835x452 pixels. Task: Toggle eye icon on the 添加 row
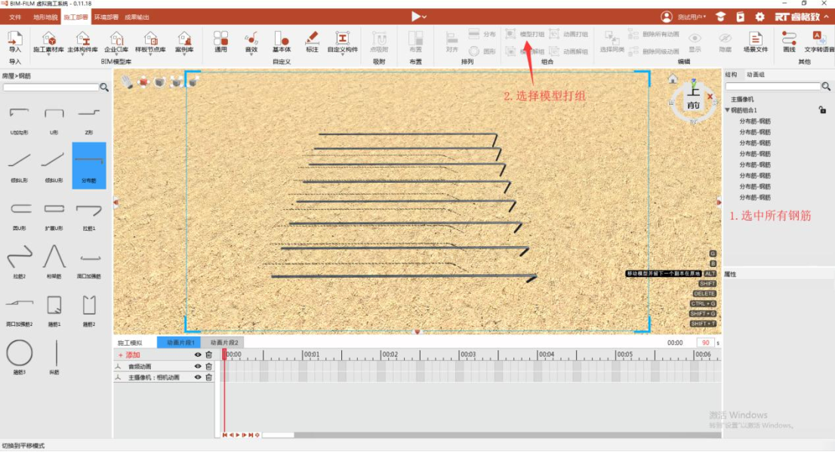pos(198,355)
